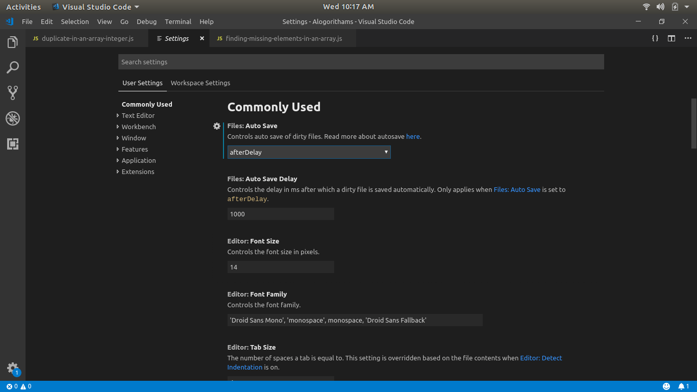Open the Explorer view in activity bar
Screen dimensions: 697x392
(13, 42)
